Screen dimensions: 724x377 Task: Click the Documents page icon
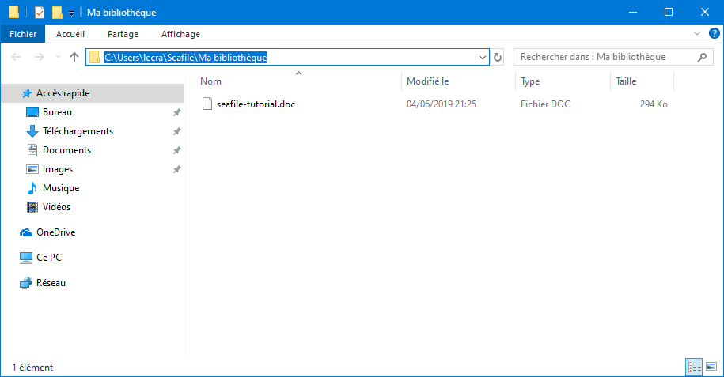[32, 150]
